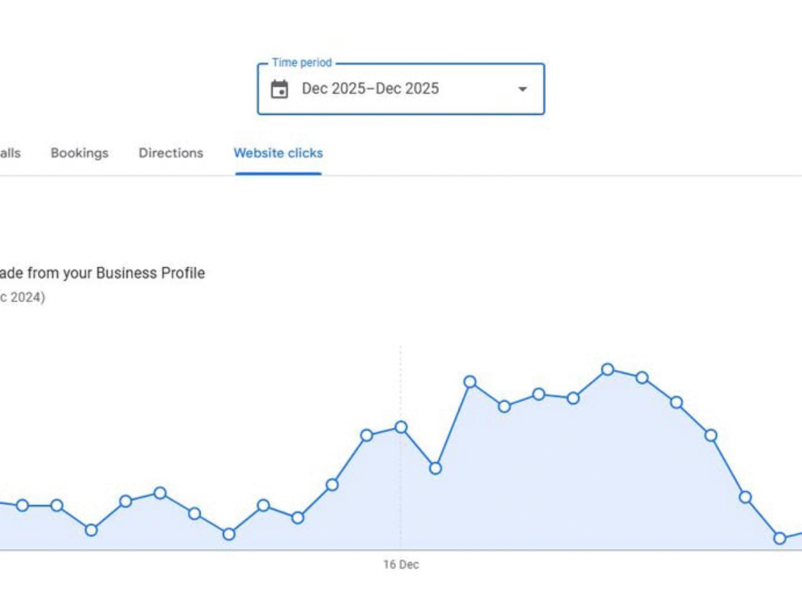This screenshot has width=802, height=591.
Task: Click the data point just before 16 Dec
Action: tap(367, 436)
